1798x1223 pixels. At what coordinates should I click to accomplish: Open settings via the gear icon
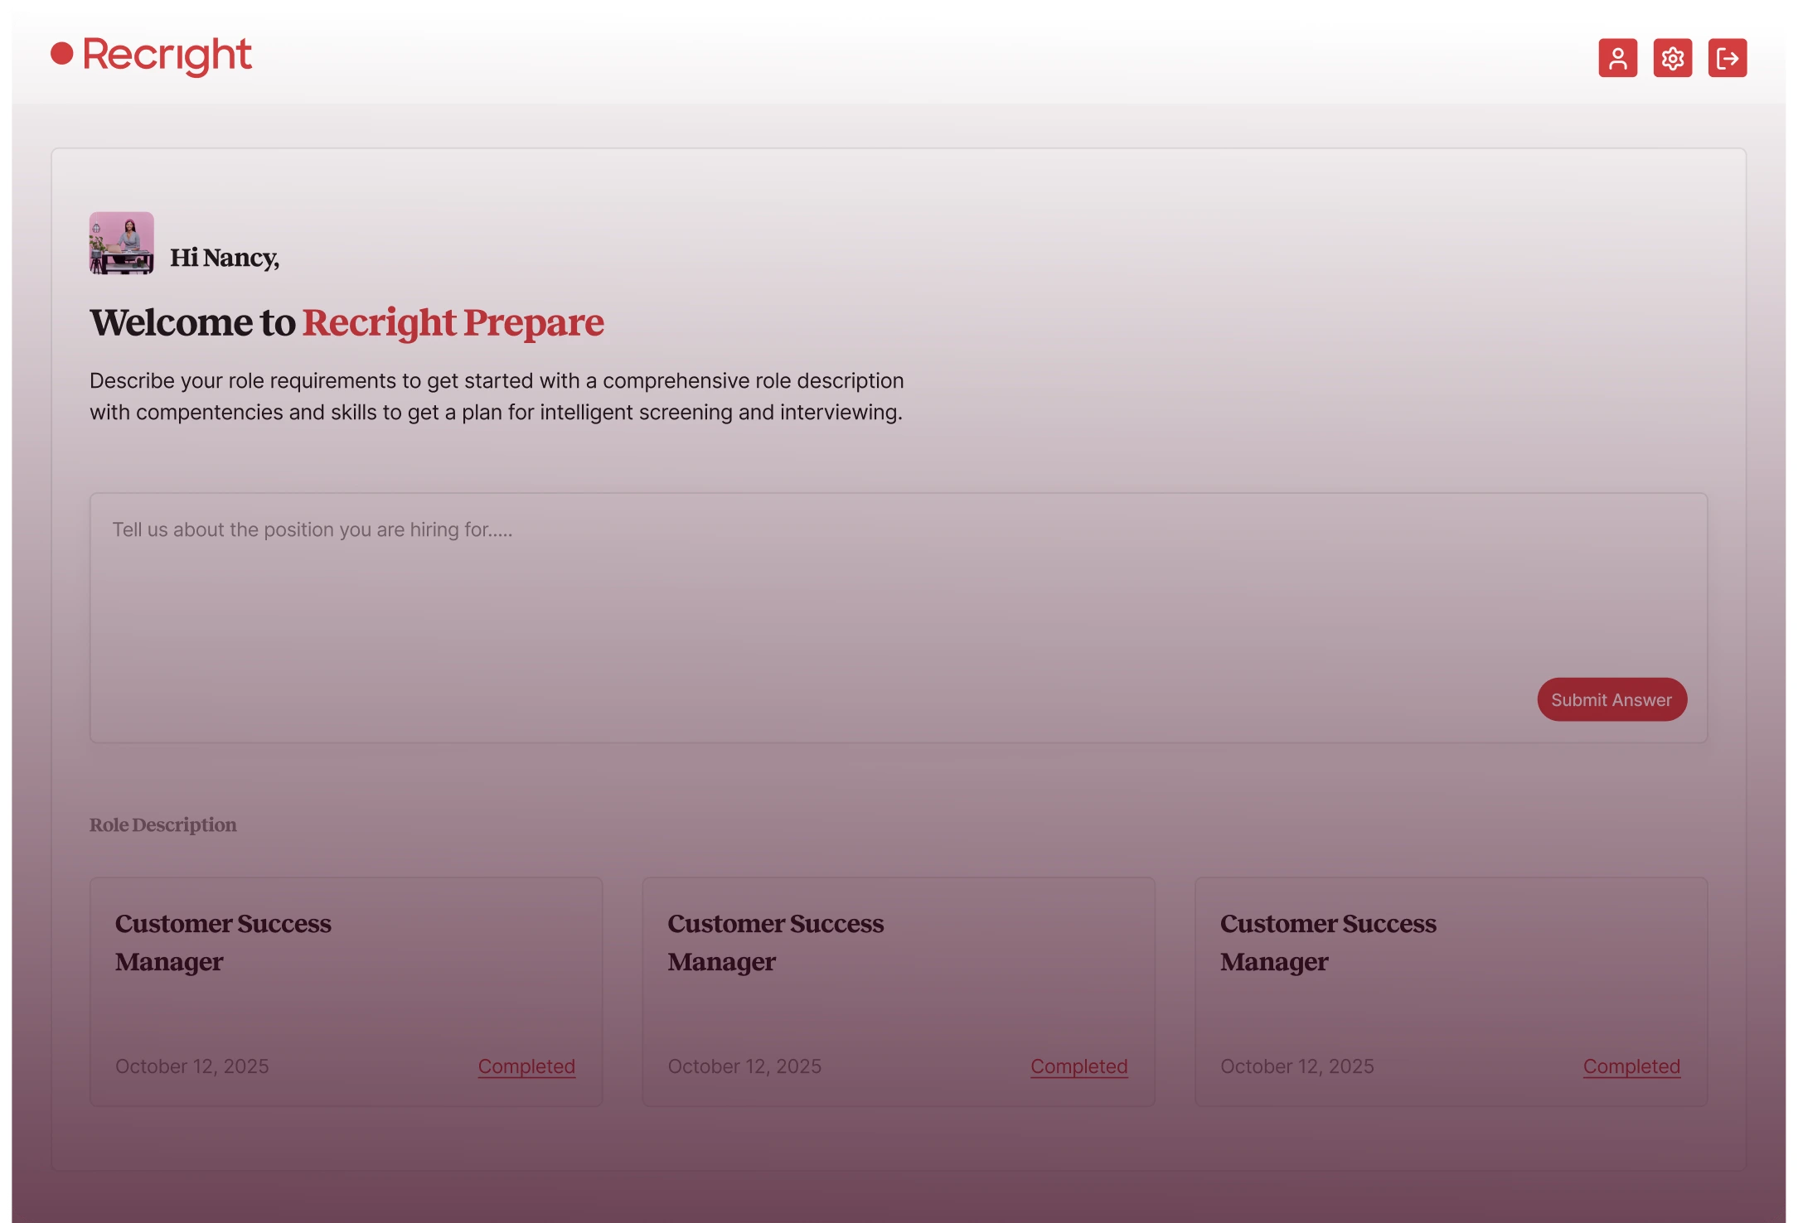tap(1672, 58)
